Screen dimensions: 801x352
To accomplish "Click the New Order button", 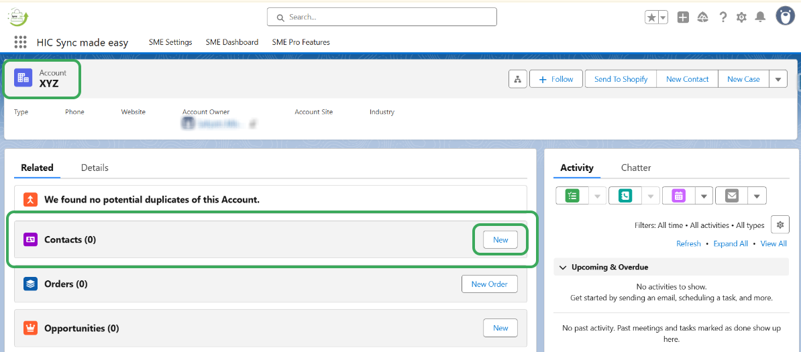I will coord(489,284).
